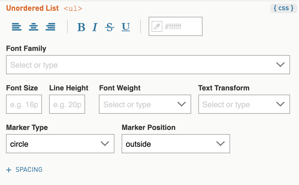Click the eyedropper color picker icon
The width and height of the screenshot is (299, 185).
(x=157, y=26)
